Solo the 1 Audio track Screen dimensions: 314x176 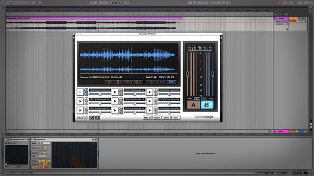pyautogui.click(x=300, y=19)
